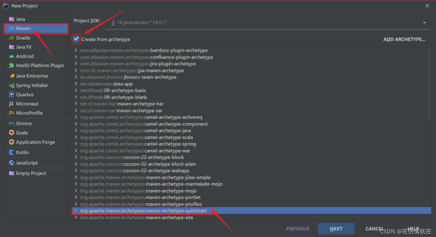436x237 pixels.
Task: Select Spring Initializr project type label
Action: click(32, 85)
